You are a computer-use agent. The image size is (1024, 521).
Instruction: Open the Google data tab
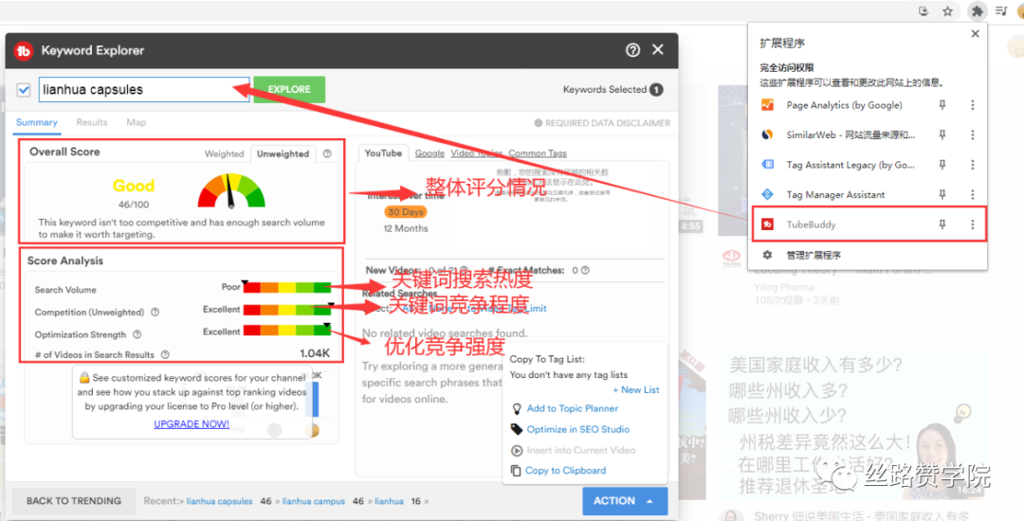coord(430,153)
